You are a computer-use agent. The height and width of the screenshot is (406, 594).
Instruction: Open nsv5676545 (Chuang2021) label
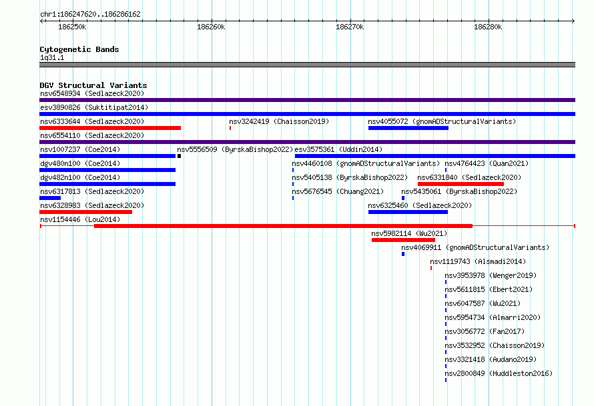pos(338,191)
